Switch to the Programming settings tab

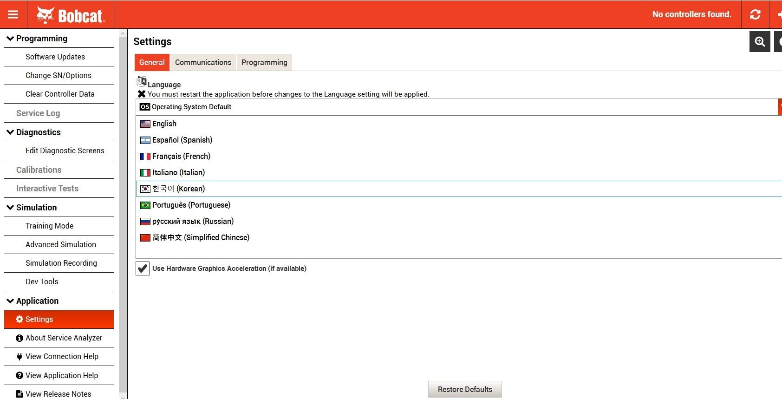click(264, 62)
